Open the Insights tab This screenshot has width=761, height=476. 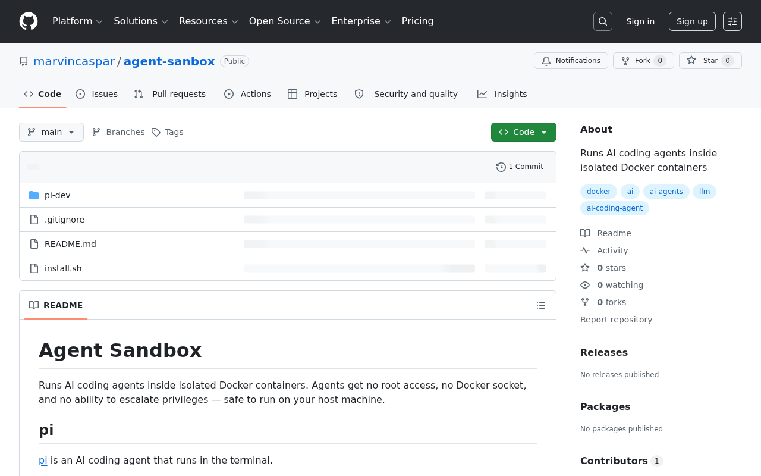(x=502, y=94)
